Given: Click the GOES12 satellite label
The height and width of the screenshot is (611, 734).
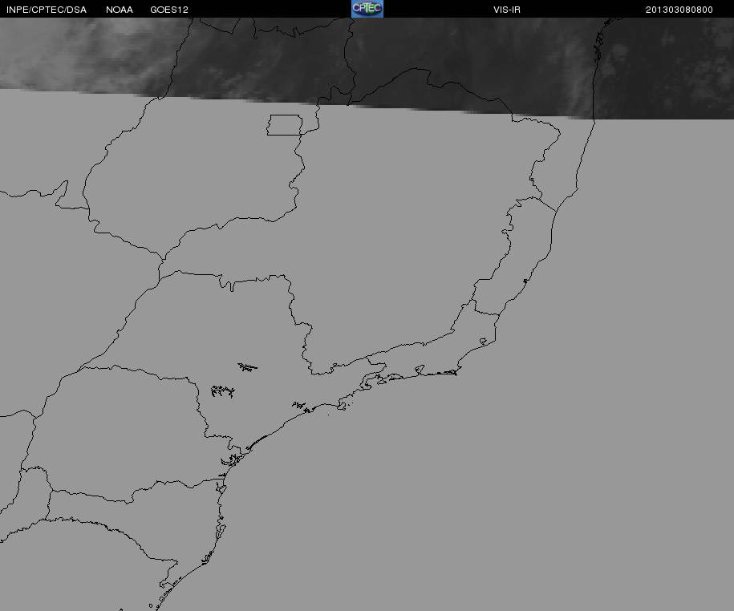Looking at the screenshot, I should tap(169, 10).
